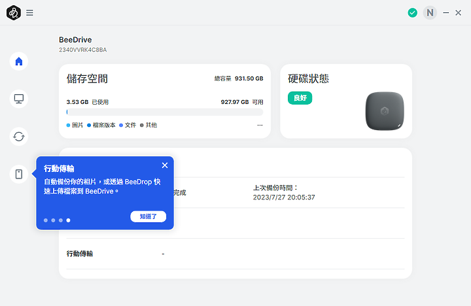Click the 知道了 button
The image size is (471, 306).
tap(148, 216)
